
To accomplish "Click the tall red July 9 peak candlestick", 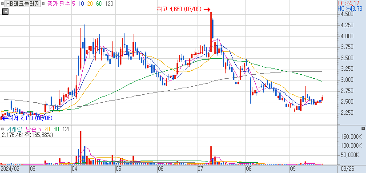I will click(211, 30).
